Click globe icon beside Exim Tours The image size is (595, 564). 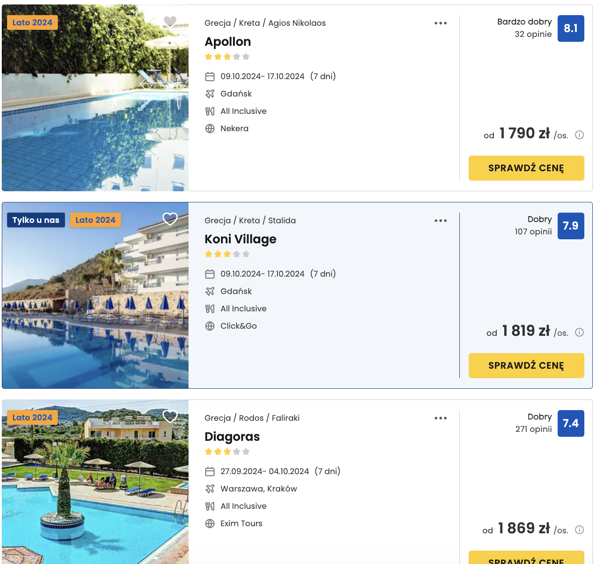210,524
